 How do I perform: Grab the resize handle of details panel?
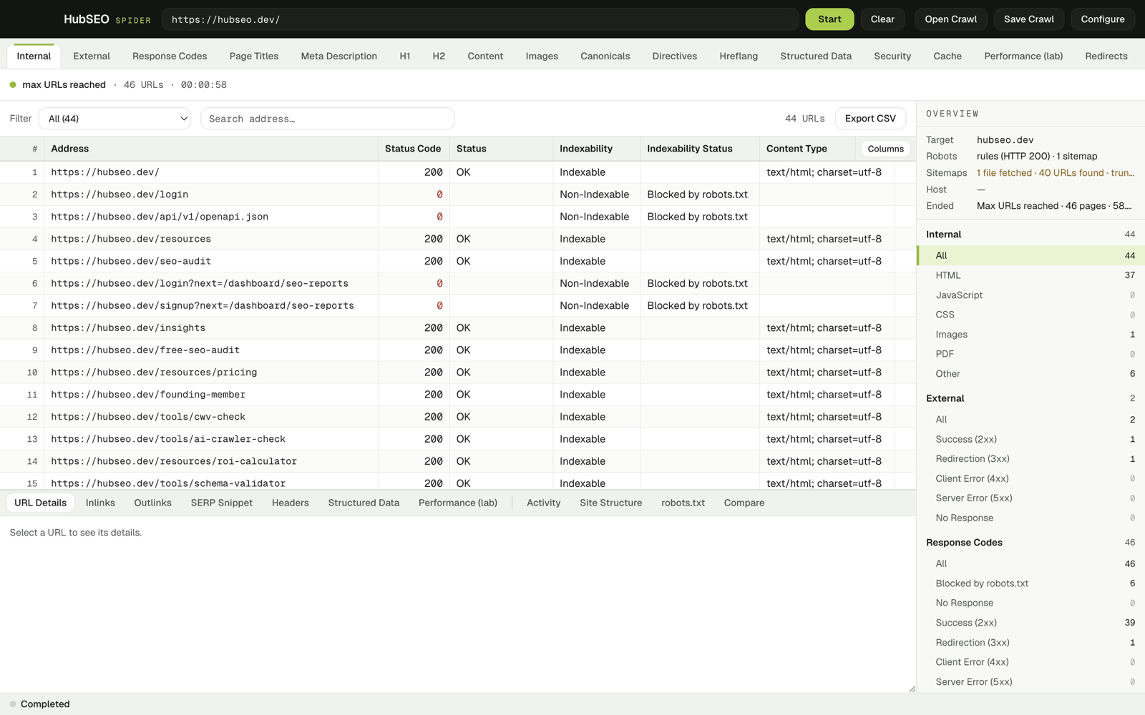click(912, 689)
